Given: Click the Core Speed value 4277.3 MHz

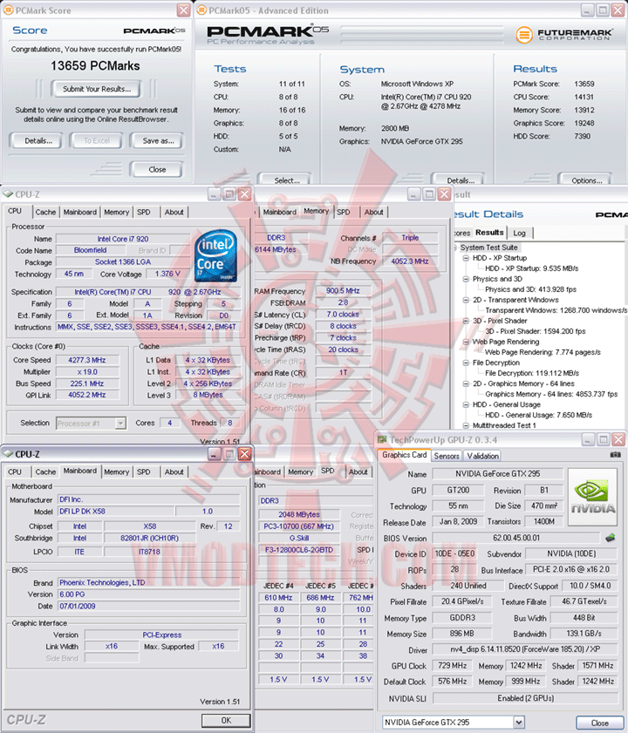Looking at the screenshot, I should 87,360.
